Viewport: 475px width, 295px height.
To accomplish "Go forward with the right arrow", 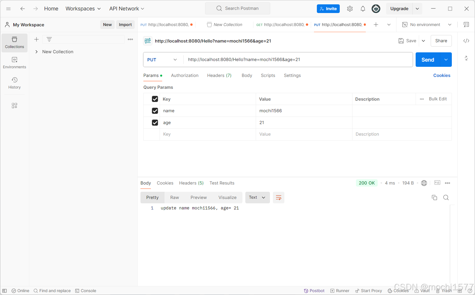I will [35, 9].
